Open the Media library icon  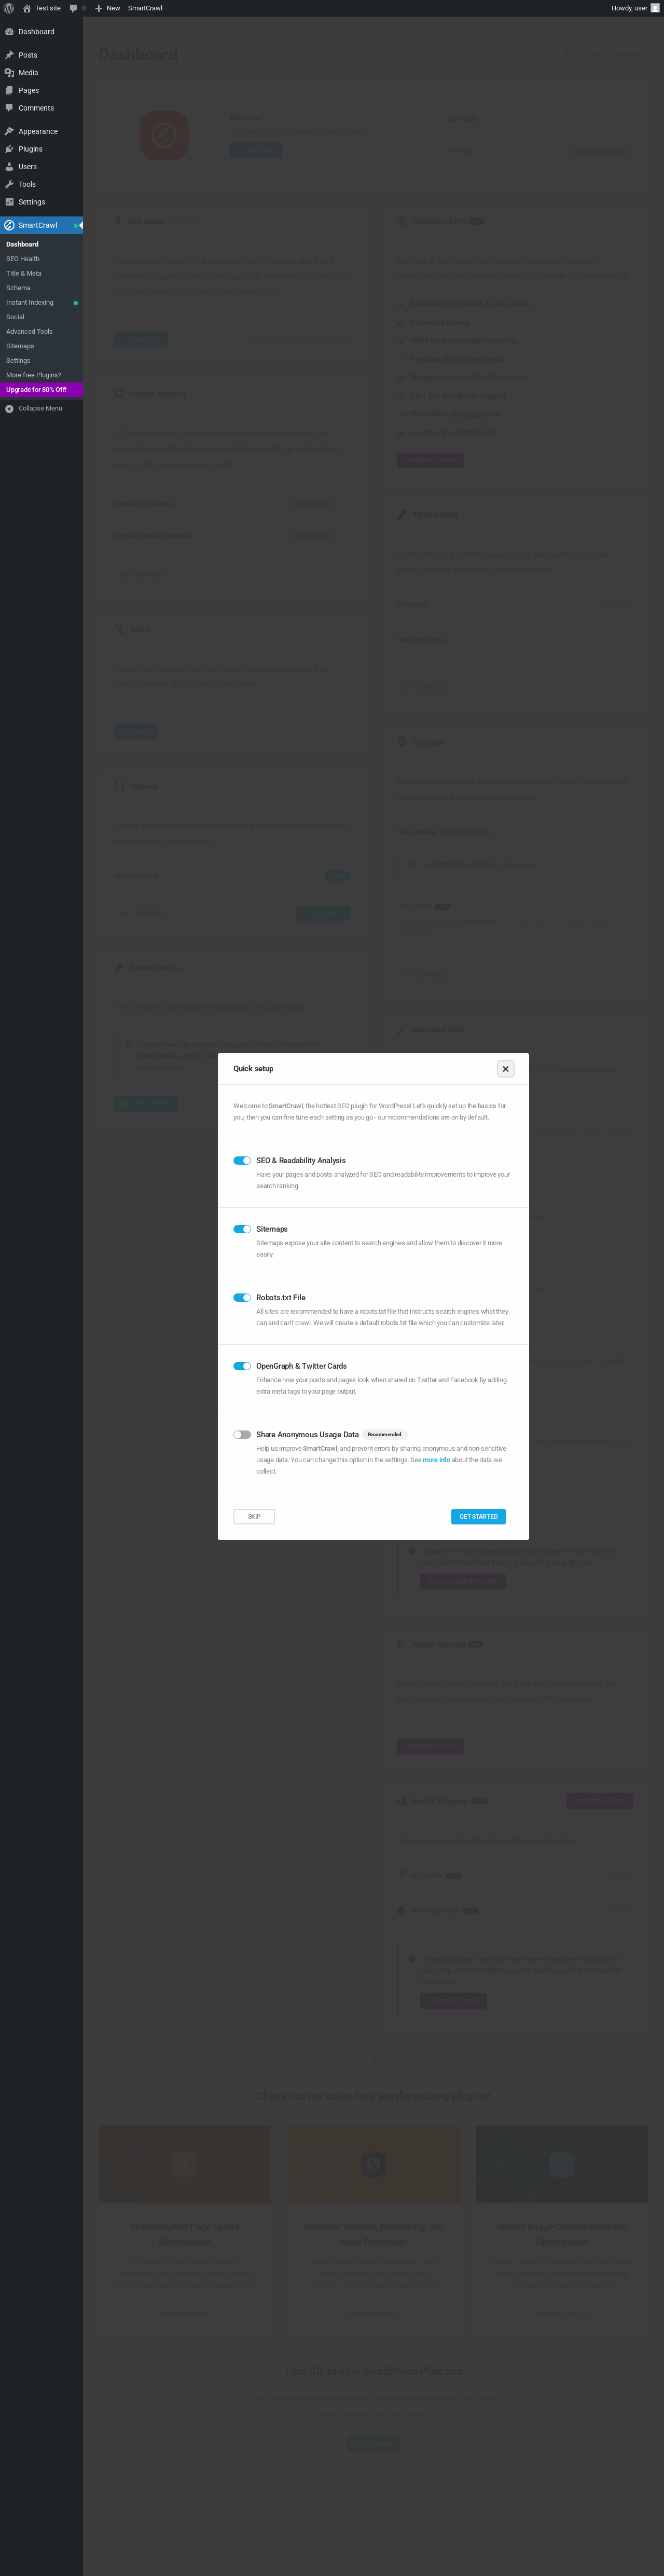click(9, 73)
